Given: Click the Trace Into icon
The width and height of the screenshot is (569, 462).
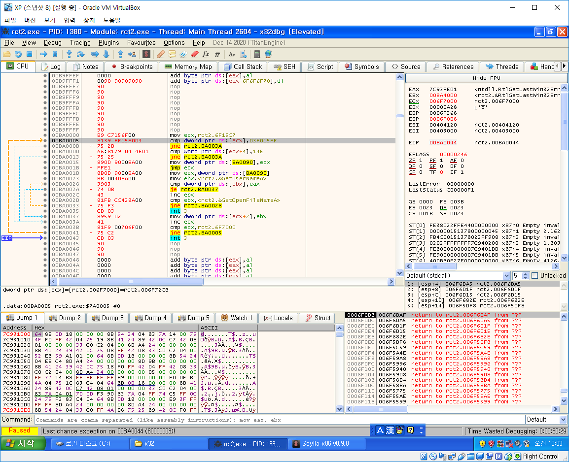Looking at the screenshot, I should (95, 54).
